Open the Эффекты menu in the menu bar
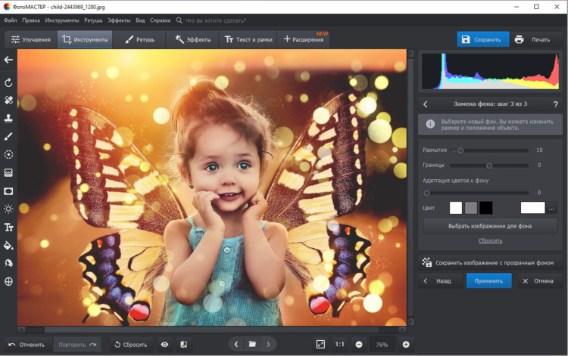Viewport: 568px width, 356px height. 118,20
